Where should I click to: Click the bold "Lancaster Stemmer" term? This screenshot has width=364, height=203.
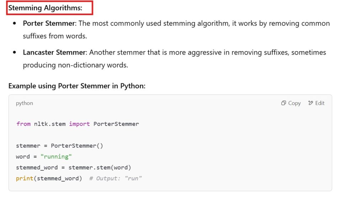tap(54, 53)
